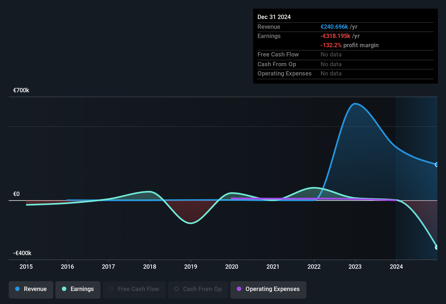Click the Operating Expenses tooltip row label
The image size is (446, 304).
(x=284, y=73)
